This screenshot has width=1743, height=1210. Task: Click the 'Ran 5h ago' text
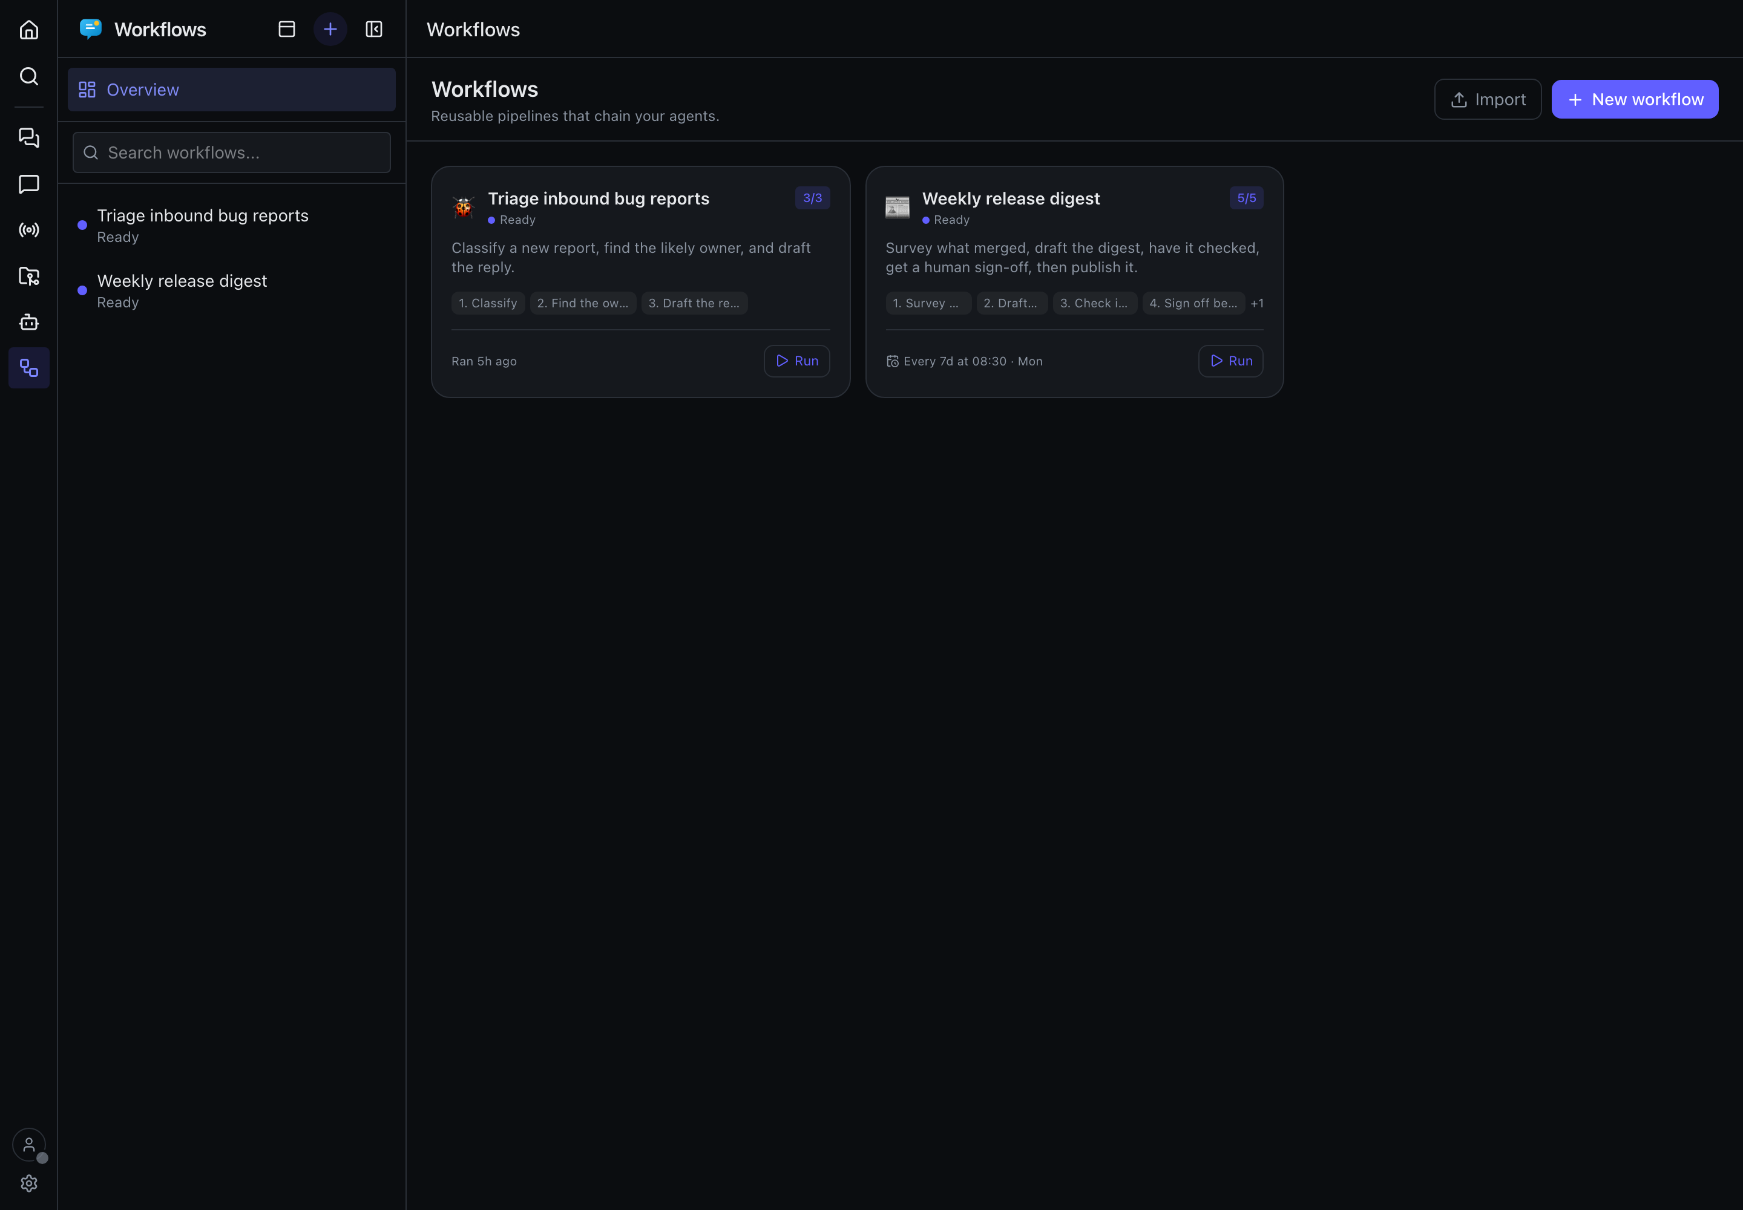point(484,362)
